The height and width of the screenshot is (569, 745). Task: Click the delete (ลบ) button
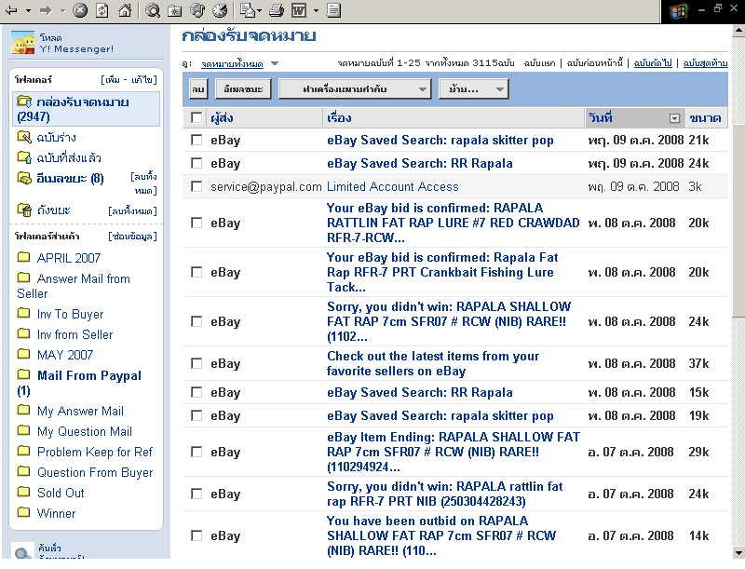[x=198, y=88]
